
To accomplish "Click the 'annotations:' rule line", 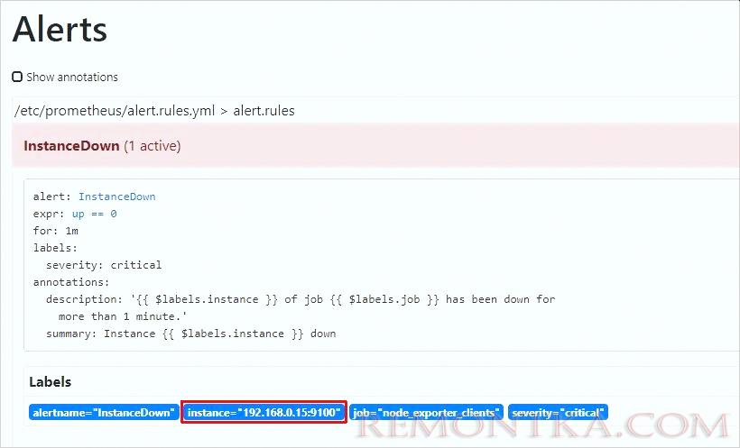I will (71, 282).
